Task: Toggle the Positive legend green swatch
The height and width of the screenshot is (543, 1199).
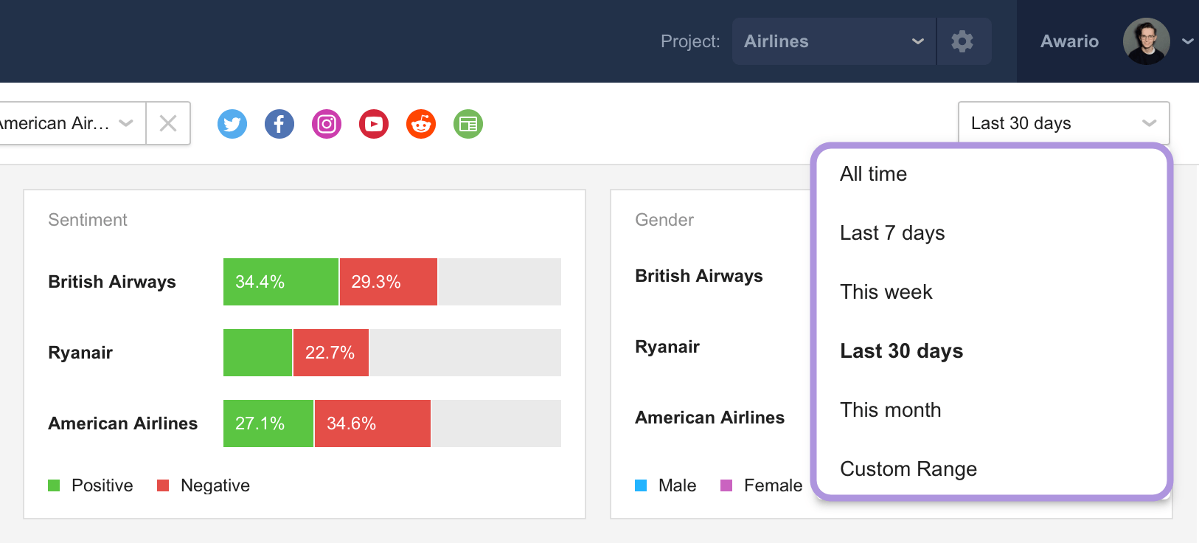Action: 54,485
